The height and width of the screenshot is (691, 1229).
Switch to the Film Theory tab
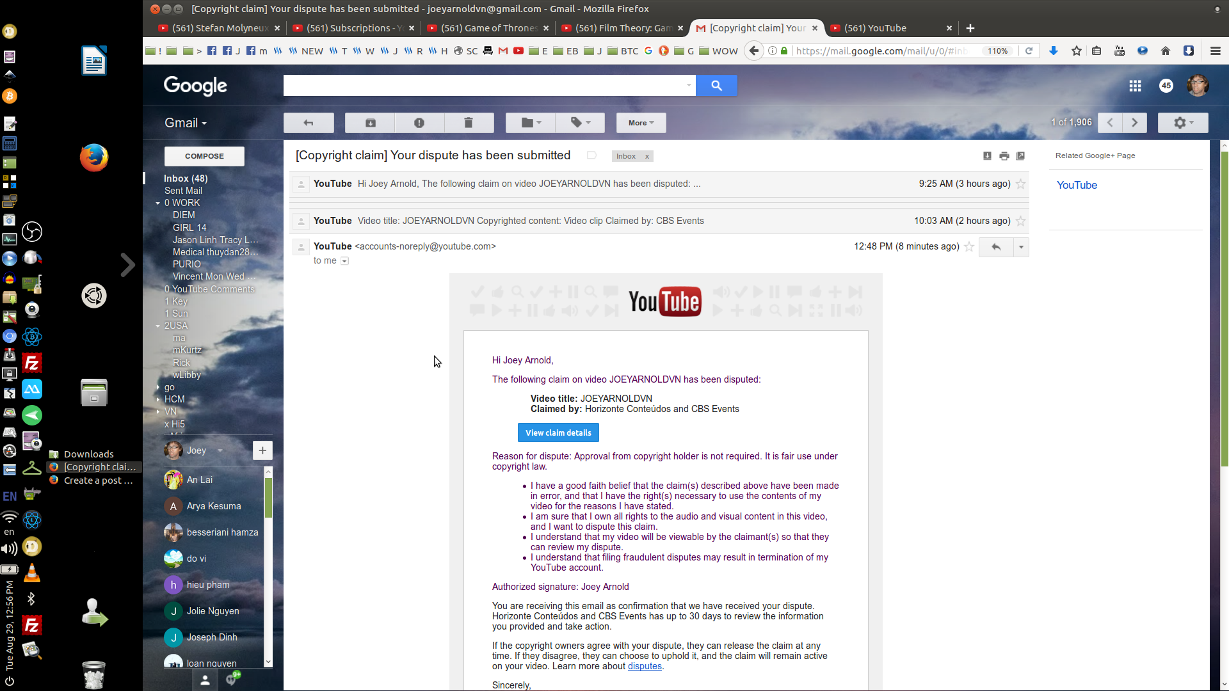click(622, 28)
